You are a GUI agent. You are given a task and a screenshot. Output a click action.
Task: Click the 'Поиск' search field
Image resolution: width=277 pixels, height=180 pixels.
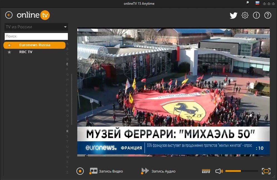click(x=36, y=36)
